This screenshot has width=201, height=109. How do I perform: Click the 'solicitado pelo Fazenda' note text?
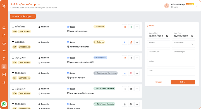[x=80, y=47]
